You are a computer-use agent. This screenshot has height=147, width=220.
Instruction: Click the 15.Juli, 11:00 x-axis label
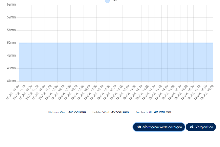[13, 92]
